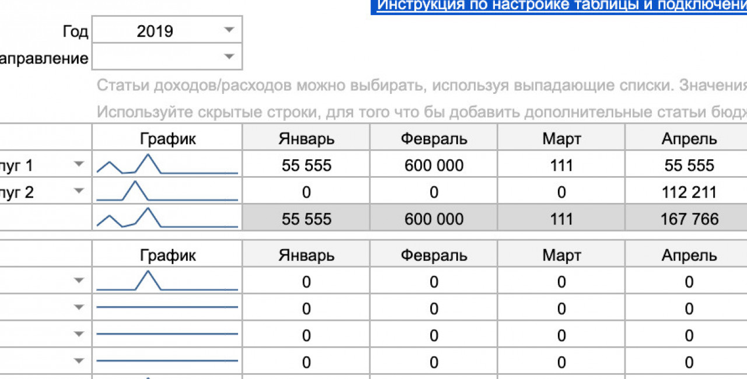Open the instruction link for table setup

pos(560,6)
